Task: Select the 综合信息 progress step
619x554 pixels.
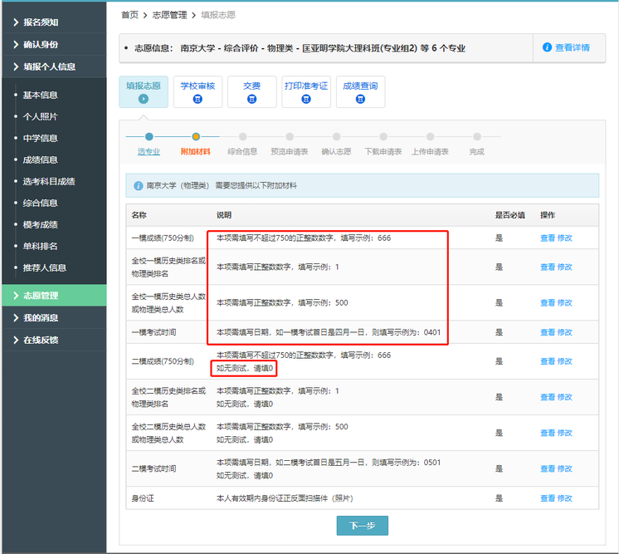Action: pos(242,137)
